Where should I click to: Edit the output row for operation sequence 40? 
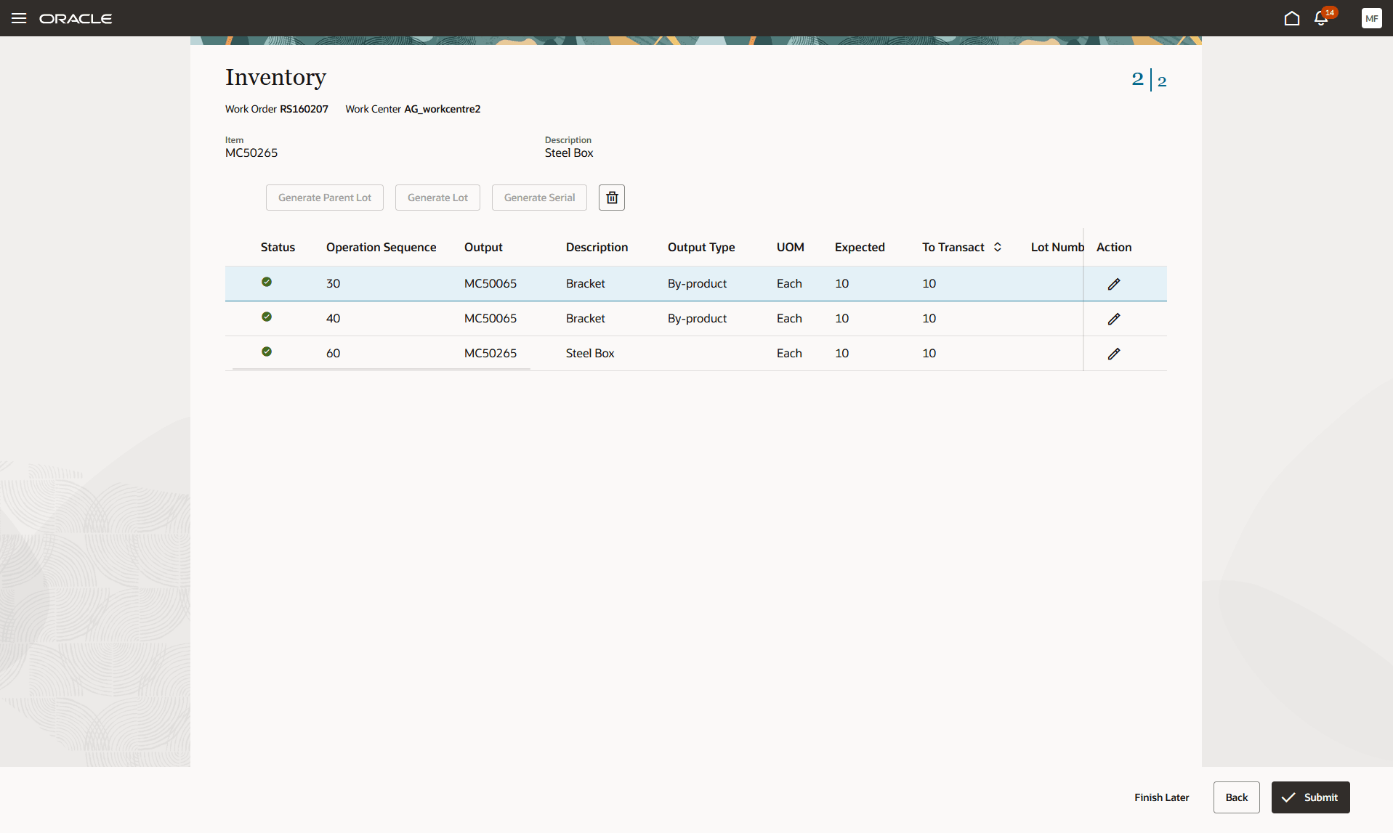tap(1114, 318)
